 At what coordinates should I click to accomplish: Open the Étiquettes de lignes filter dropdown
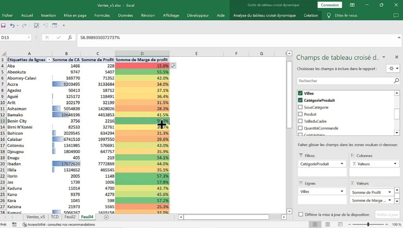(x=49, y=60)
